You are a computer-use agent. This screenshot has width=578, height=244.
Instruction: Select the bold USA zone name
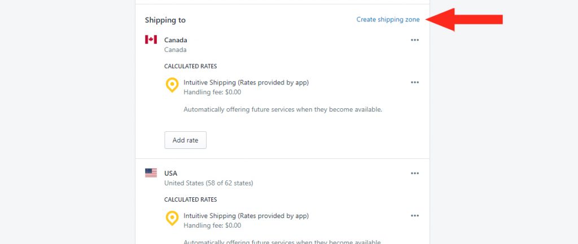point(170,174)
